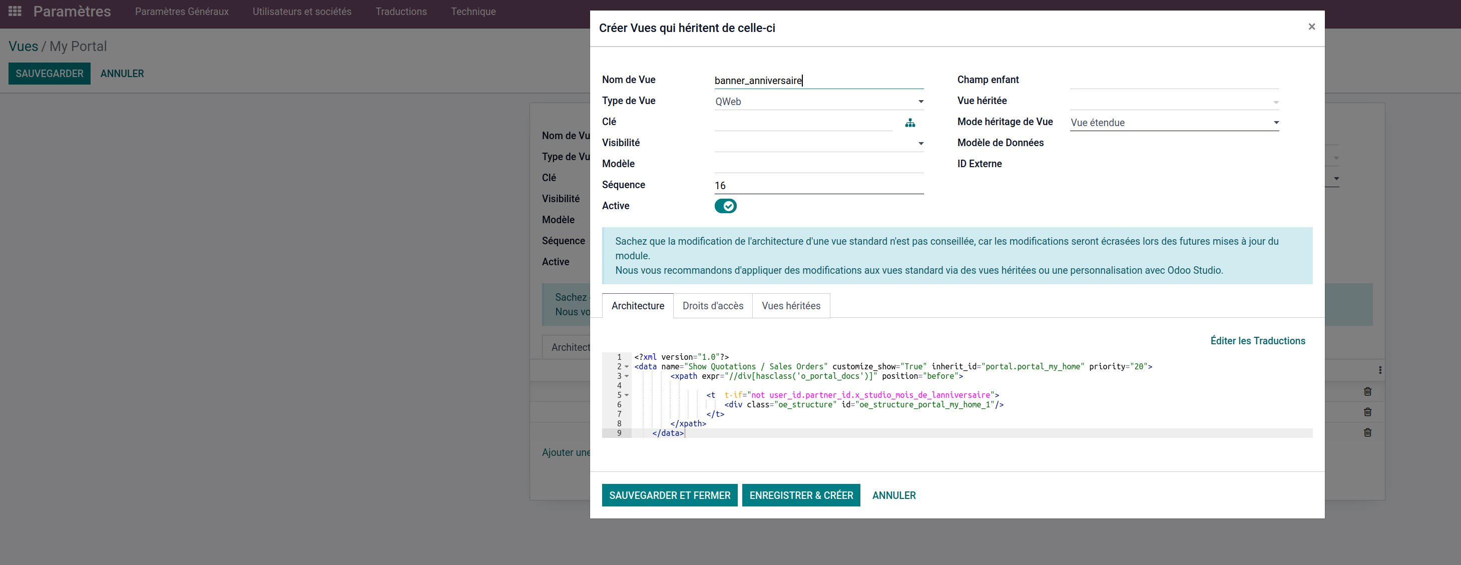Click the Clé hierarchy sitemap icon
Image resolution: width=1461 pixels, height=565 pixels.
coord(910,123)
